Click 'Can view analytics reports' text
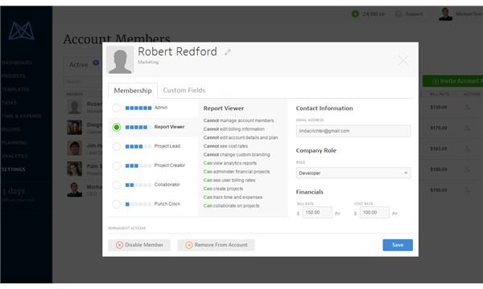The width and height of the screenshot is (483, 289). pyautogui.click(x=230, y=163)
